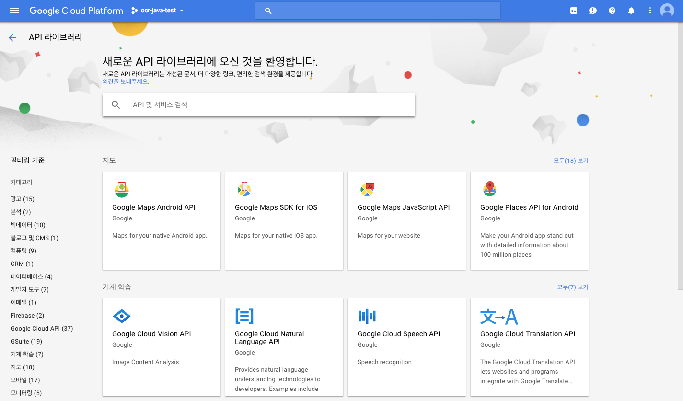Click the magnifier in API search box

click(x=116, y=104)
